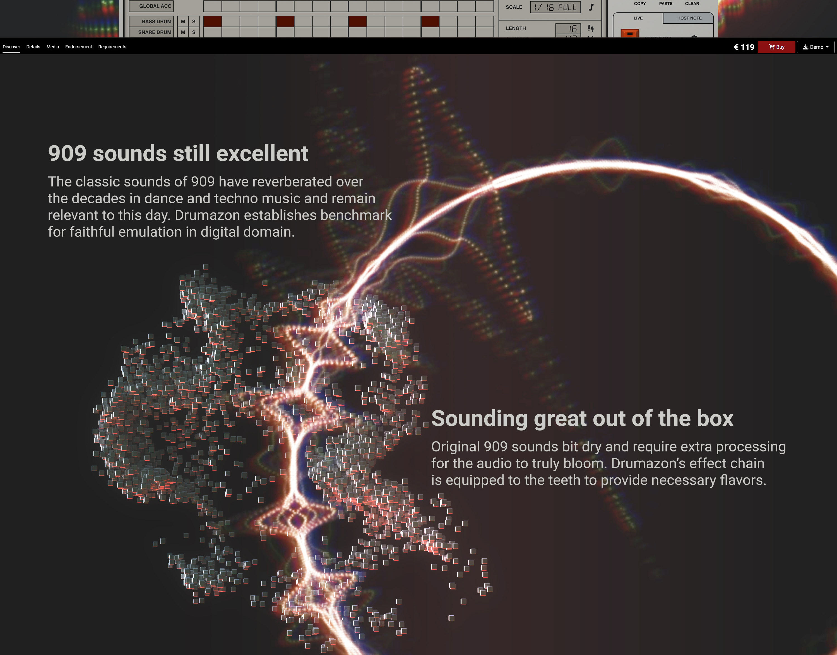Click the orange Start/Stop button
The image size is (837, 655).
(630, 34)
